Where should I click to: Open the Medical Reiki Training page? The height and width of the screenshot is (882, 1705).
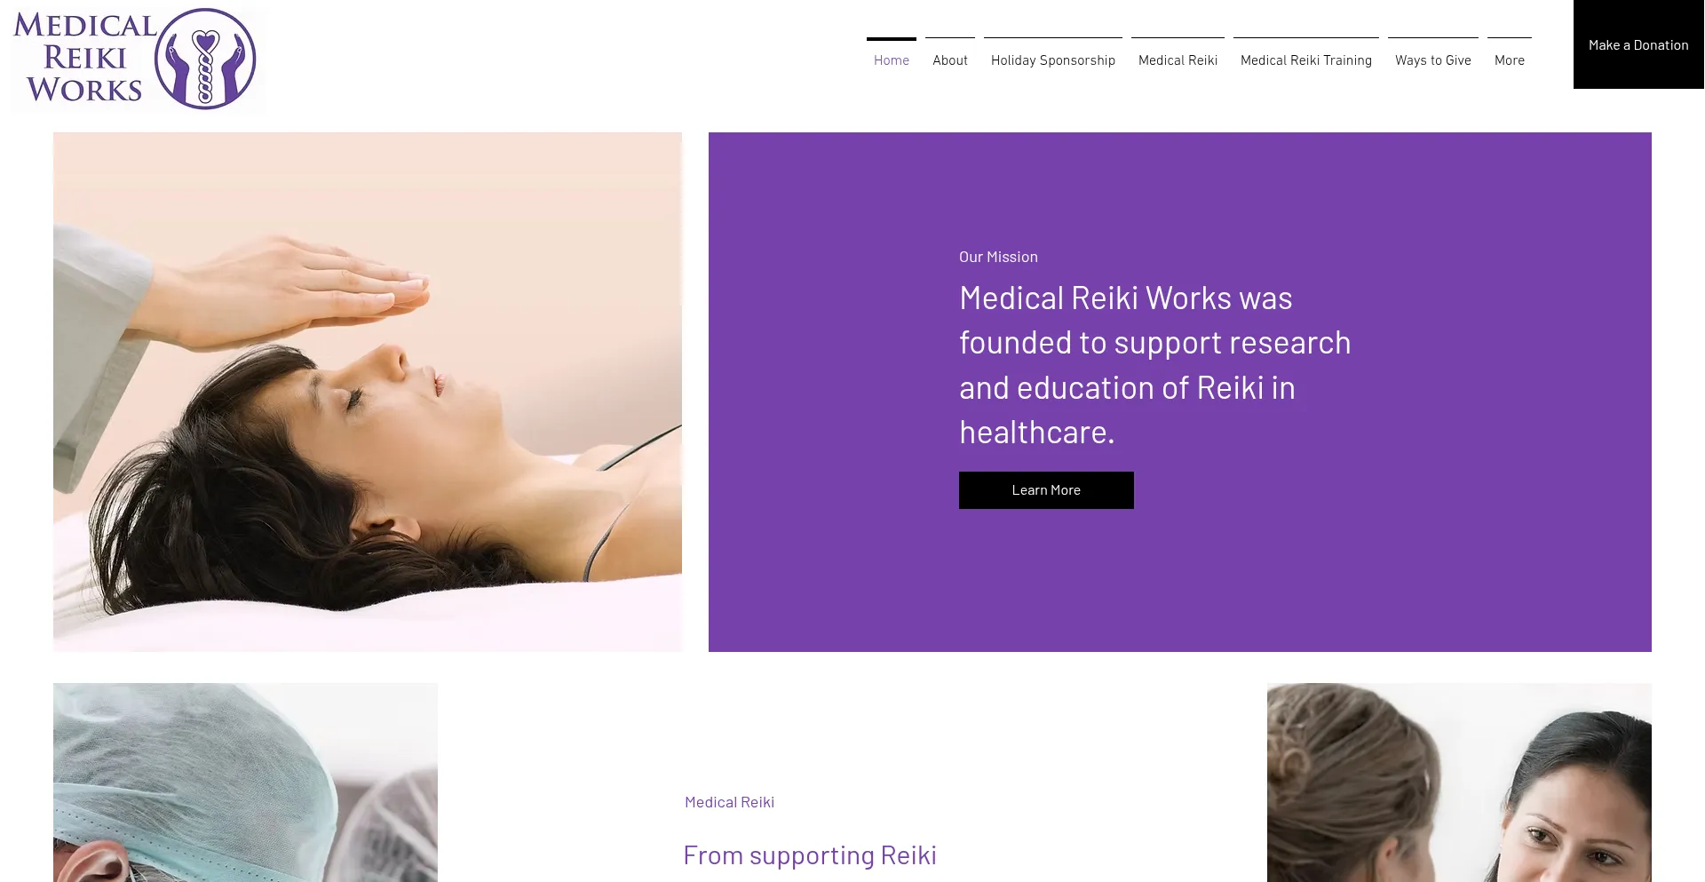1306,60
